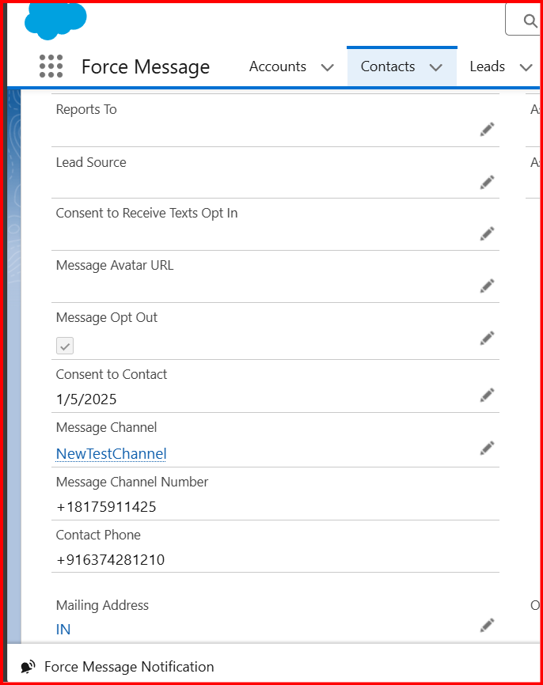Screen dimensions: 543x685
Task: Edit the Mailing Address pencil icon
Action: tap(487, 625)
